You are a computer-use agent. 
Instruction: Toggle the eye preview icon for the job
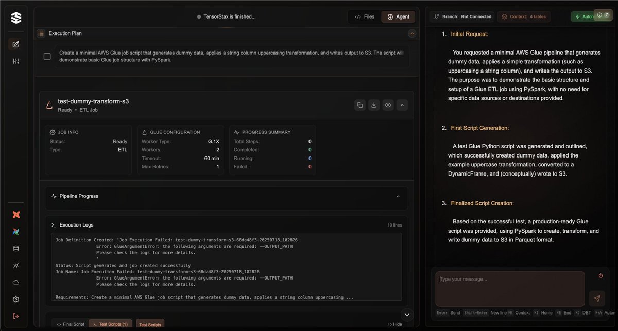click(388, 105)
